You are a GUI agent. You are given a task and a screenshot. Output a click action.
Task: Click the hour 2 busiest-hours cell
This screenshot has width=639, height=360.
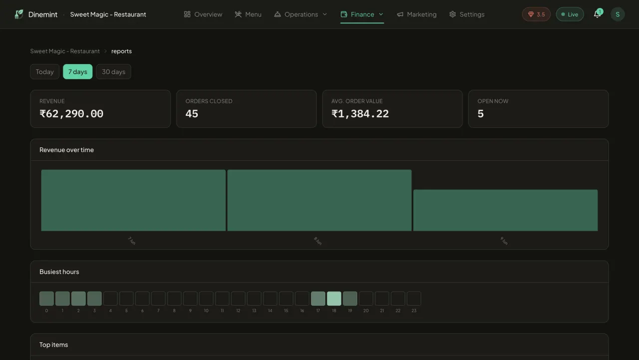(78, 299)
